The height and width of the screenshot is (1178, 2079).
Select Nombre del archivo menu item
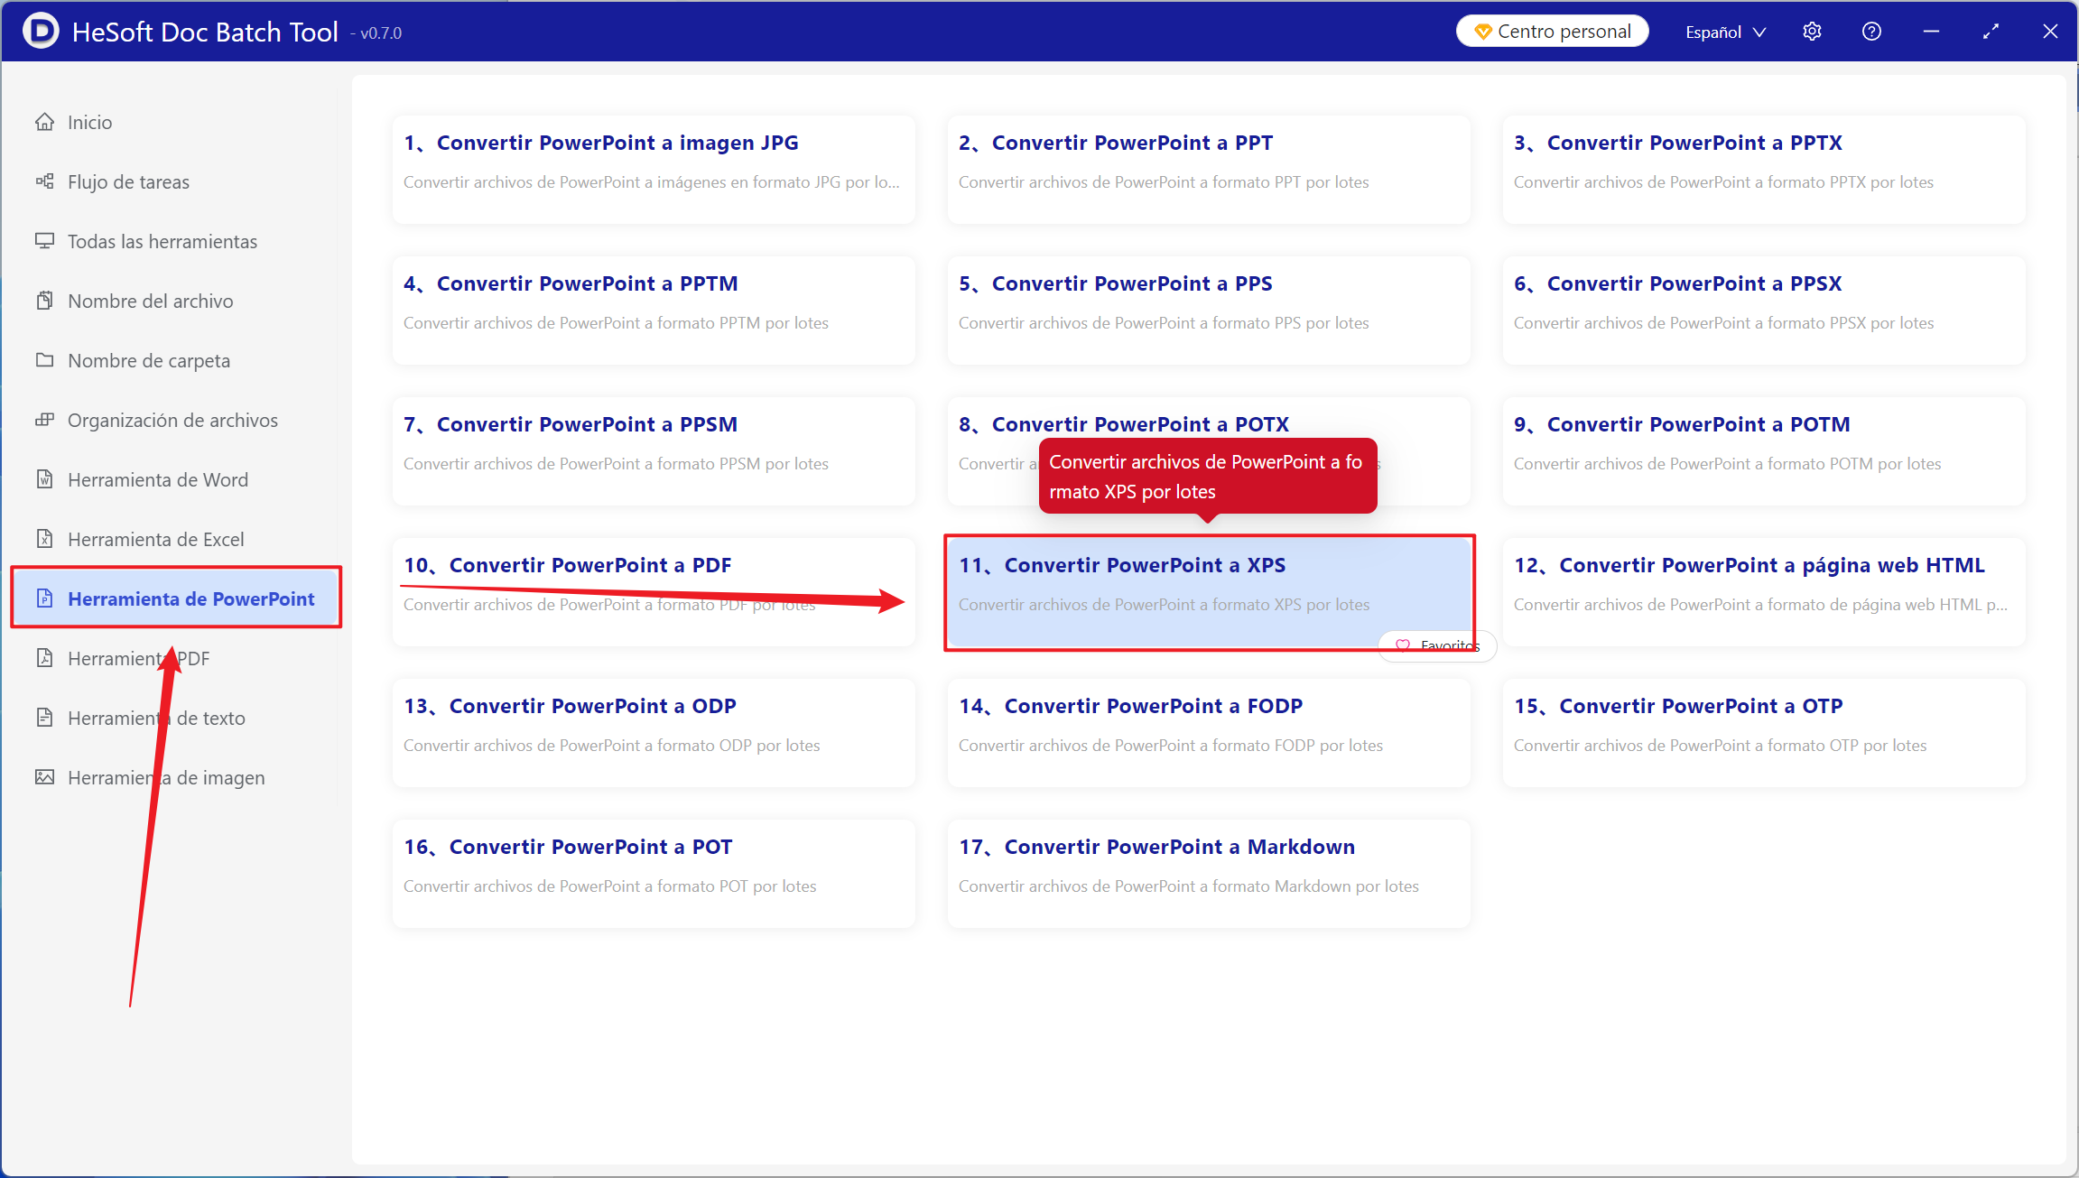[x=176, y=301]
